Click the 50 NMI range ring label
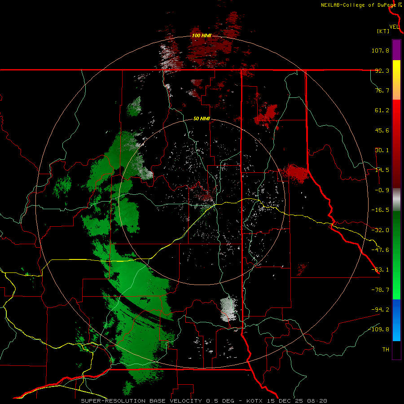The image size is (404, 404). coord(202,119)
